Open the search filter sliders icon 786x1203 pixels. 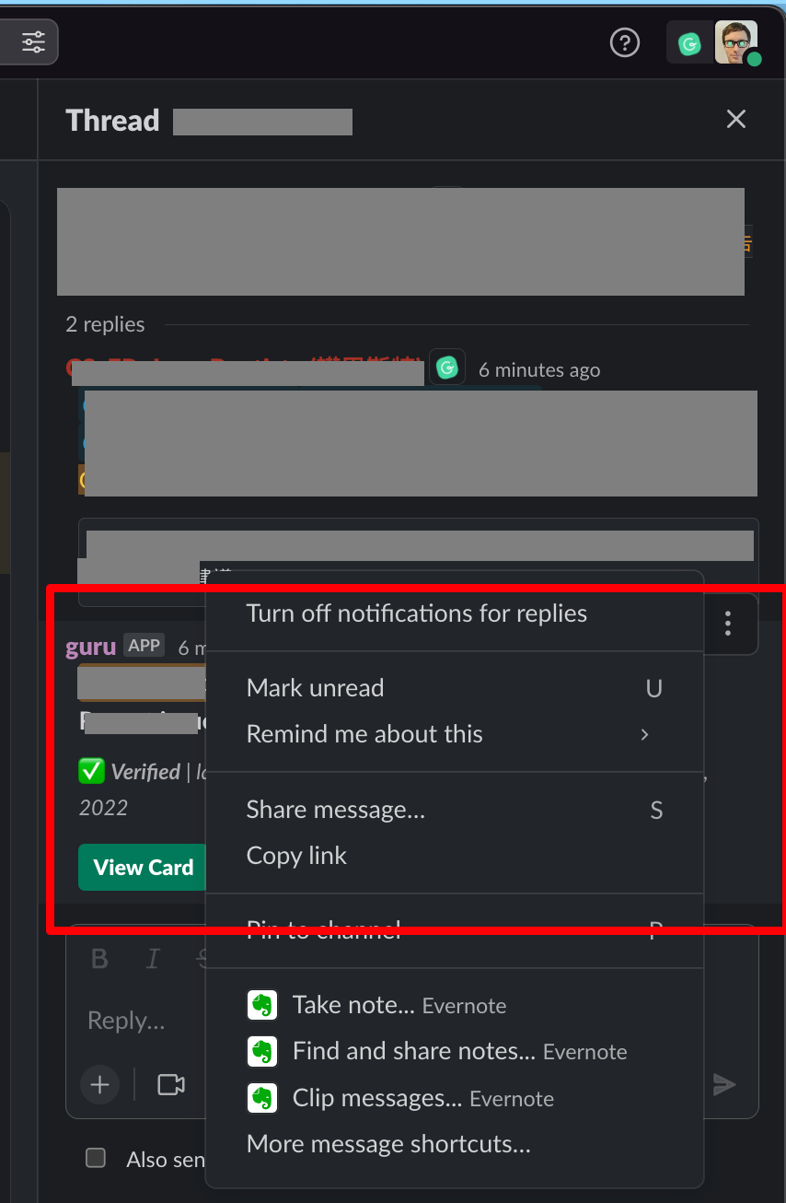pyautogui.click(x=33, y=41)
